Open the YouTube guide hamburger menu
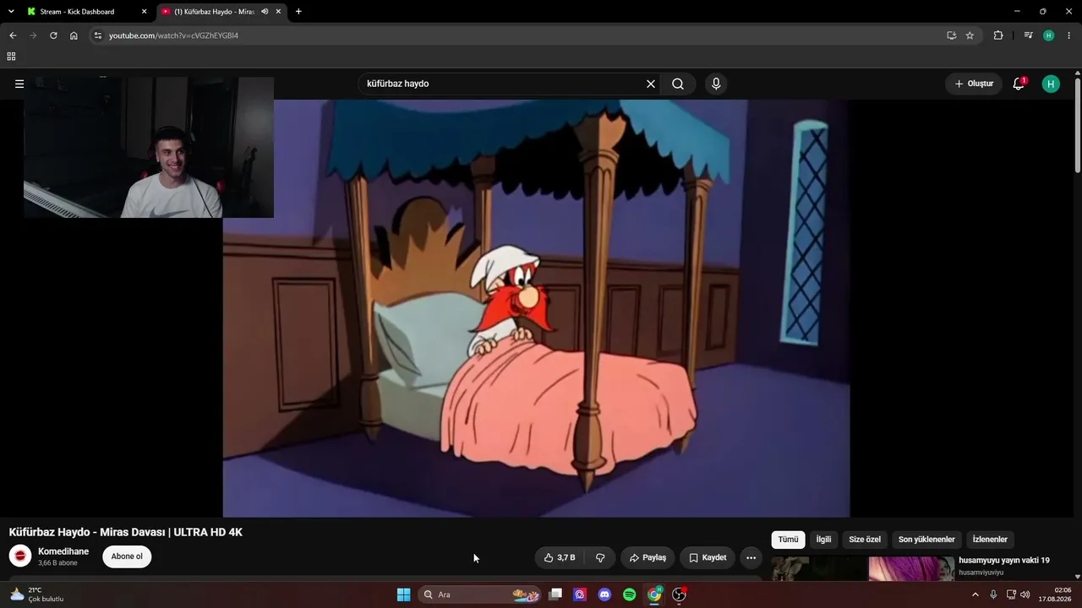 [x=19, y=84]
